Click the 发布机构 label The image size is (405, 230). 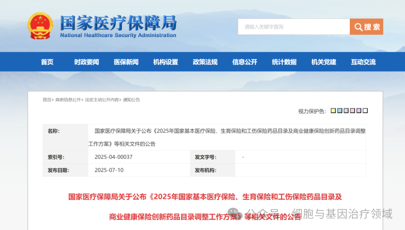pyautogui.click(x=205, y=170)
